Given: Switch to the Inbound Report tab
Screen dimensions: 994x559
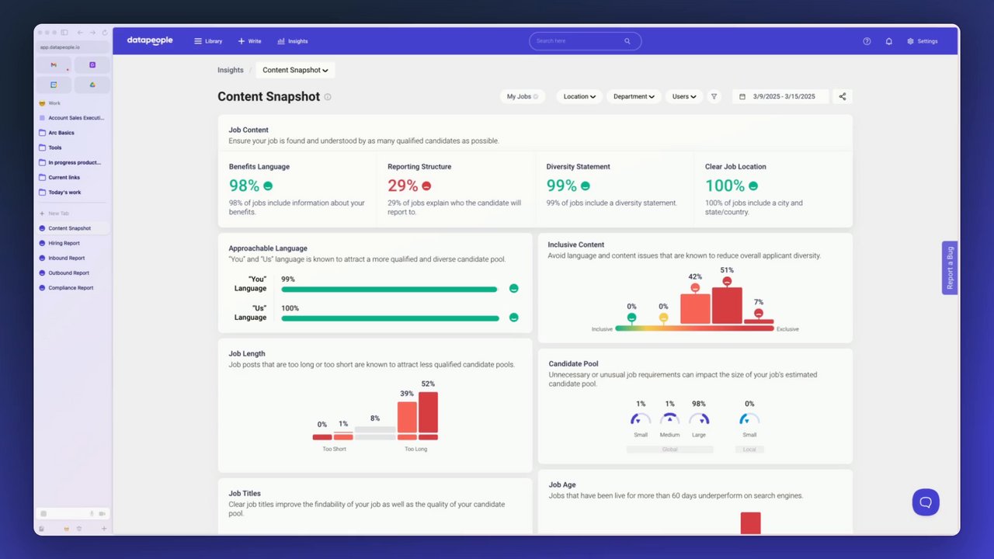Looking at the screenshot, I should (73, 258).
